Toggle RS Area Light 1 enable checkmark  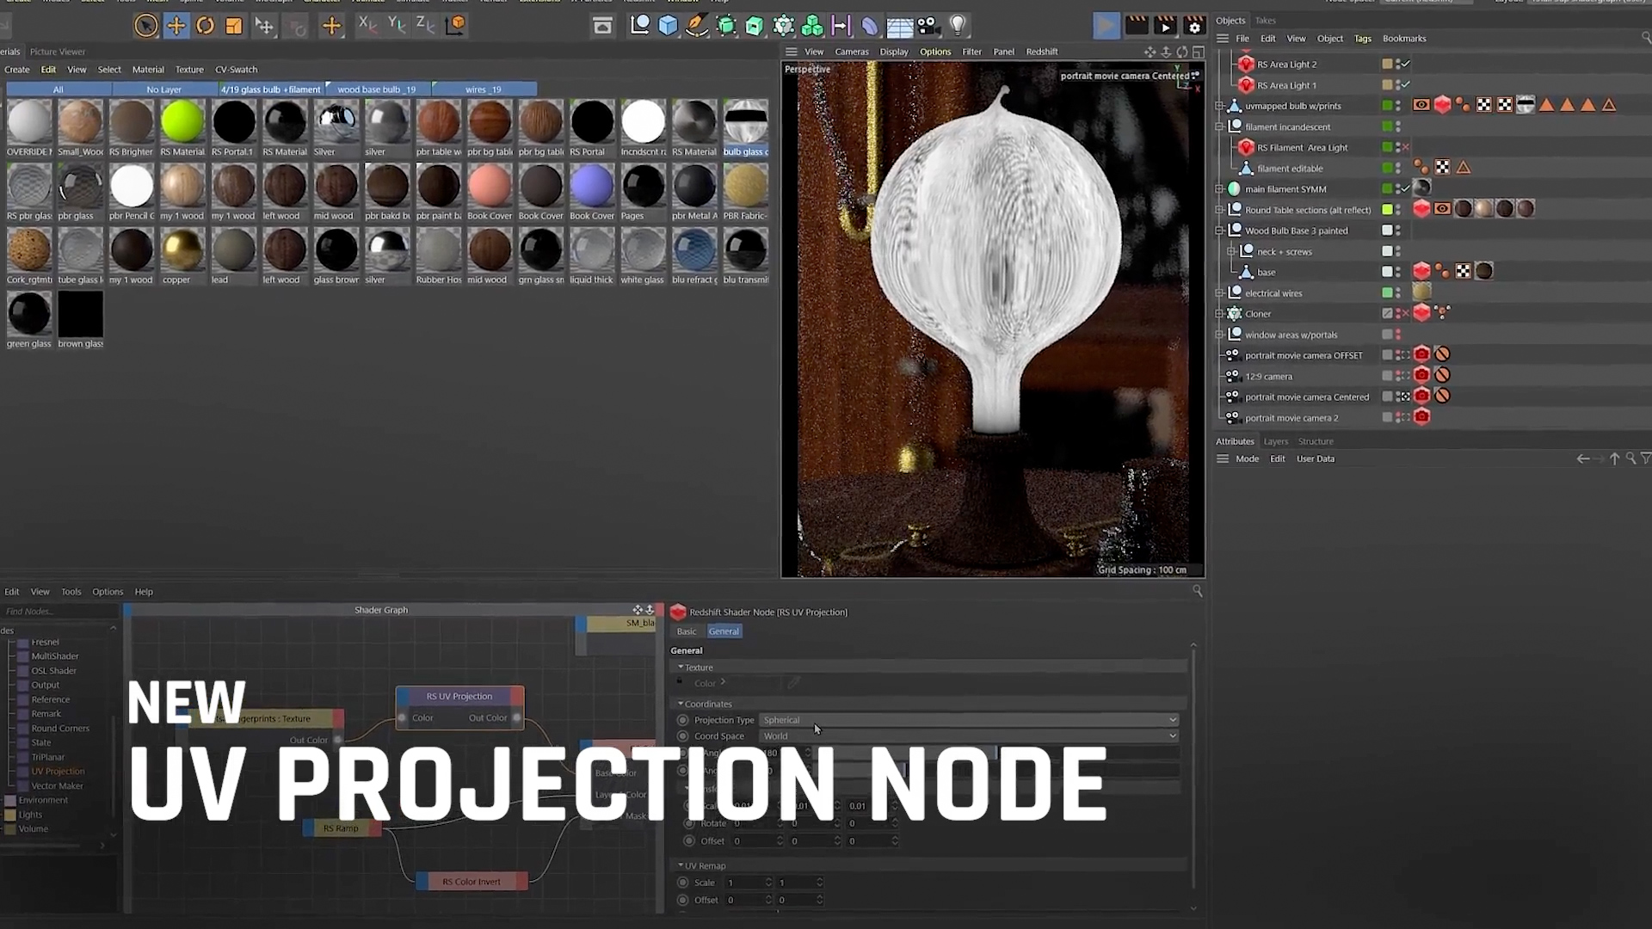(x=1405, y=85)
